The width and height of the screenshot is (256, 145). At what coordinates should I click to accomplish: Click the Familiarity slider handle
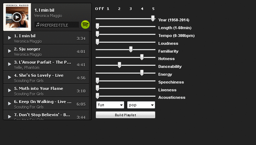click(x=130, y=49)
